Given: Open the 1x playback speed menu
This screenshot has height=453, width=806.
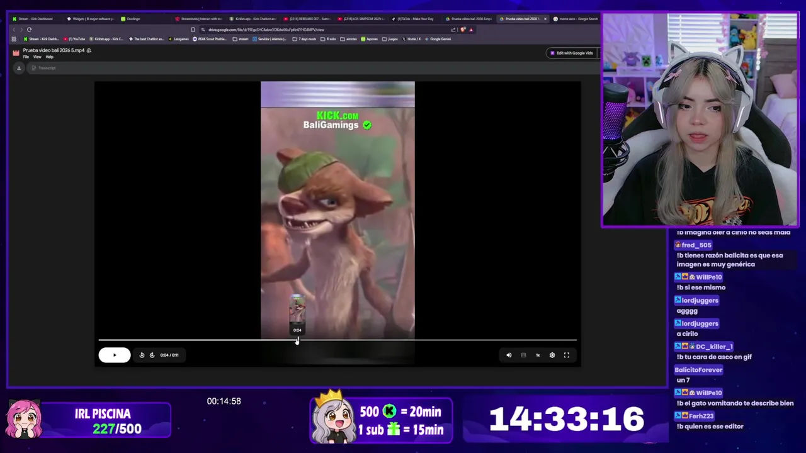Looking at the screenshot, I should (538, 355).
